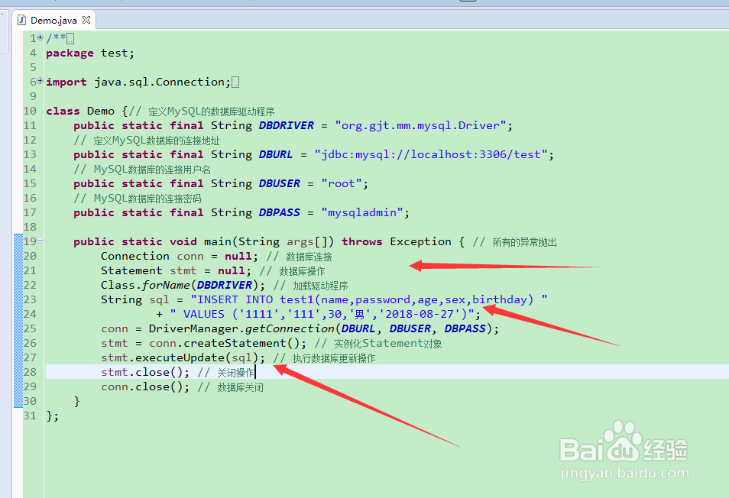Click the DBPASS constant declaration on line 17

(280, 212)
